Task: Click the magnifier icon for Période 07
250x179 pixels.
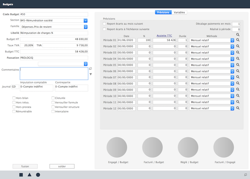Action: 238,77
